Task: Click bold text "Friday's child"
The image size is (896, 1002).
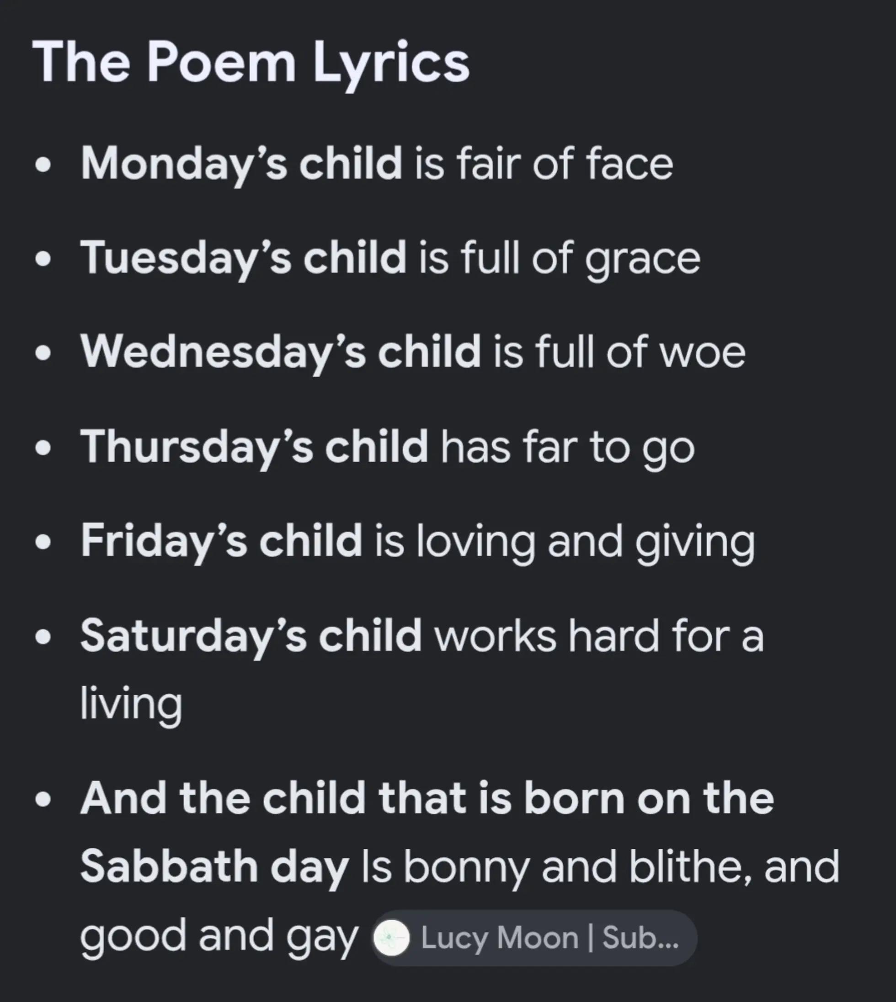Action: point(222,542)
